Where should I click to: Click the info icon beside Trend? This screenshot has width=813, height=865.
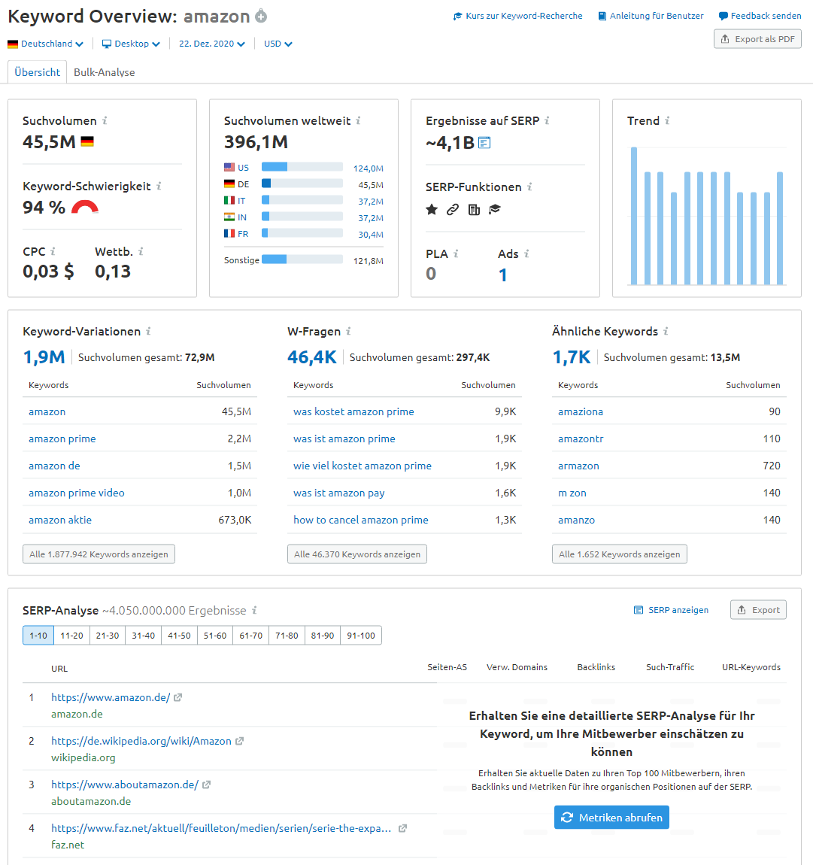tap(667, 120)
